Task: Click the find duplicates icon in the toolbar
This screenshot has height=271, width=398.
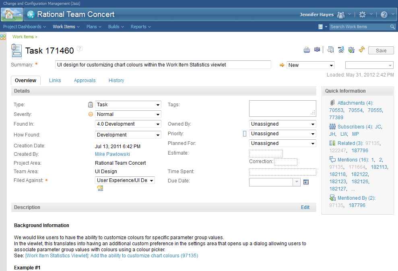Action: 330,50
